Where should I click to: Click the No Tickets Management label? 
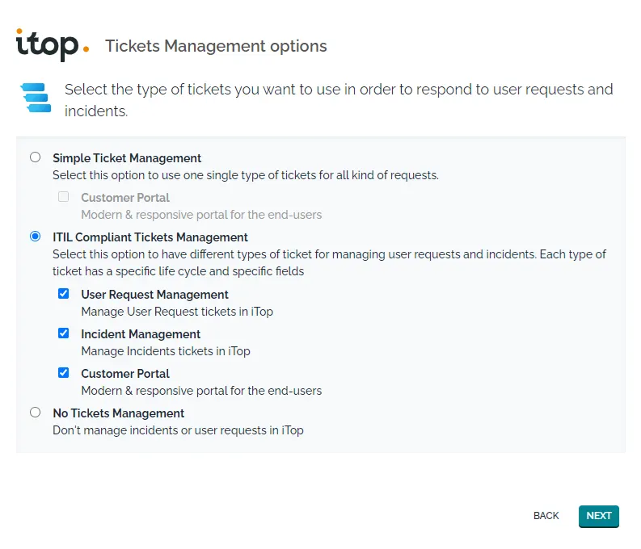[119, 413]
